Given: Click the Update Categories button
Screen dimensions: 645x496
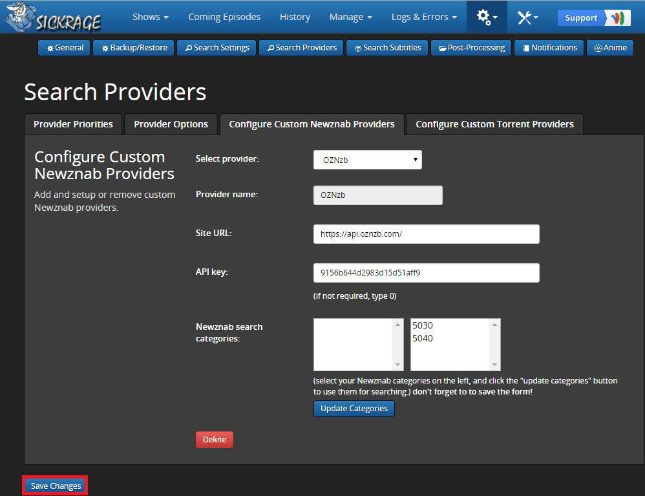Looking at the screenshot, I should point(354,409).
